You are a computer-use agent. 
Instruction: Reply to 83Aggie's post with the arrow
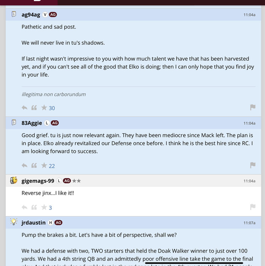click(24, 165)
